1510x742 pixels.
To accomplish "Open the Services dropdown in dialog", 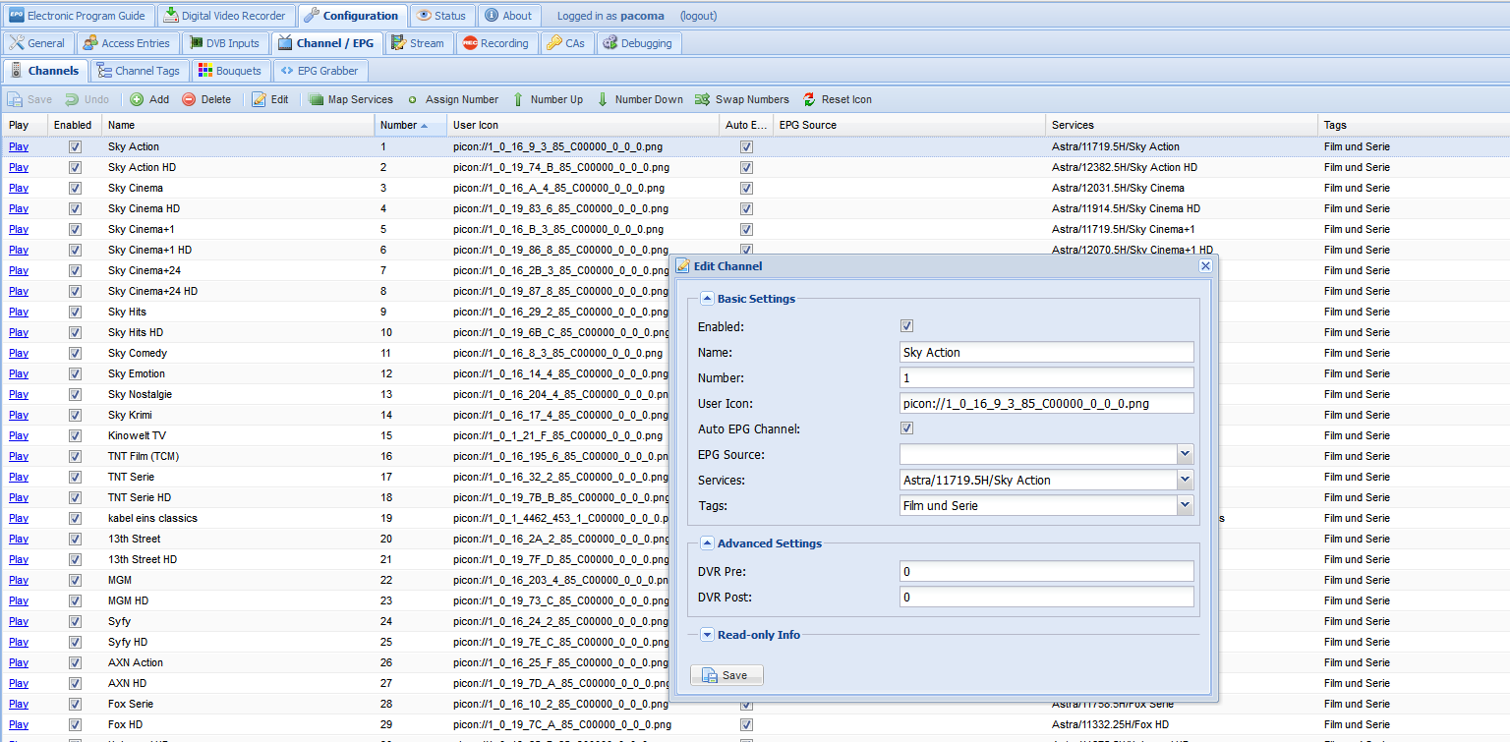I will [x=1186, y=480].
